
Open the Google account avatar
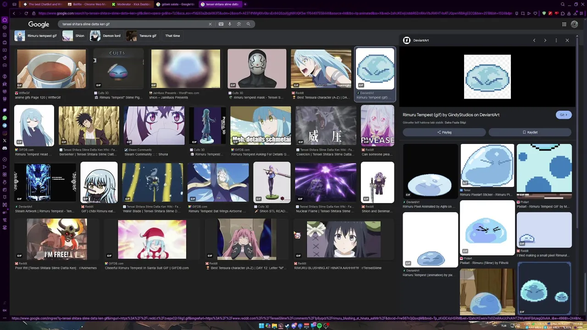tap(575, 24)
